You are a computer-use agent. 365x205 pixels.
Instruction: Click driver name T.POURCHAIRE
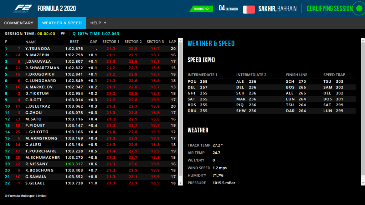pyautogui.click(x=41, y=151)
